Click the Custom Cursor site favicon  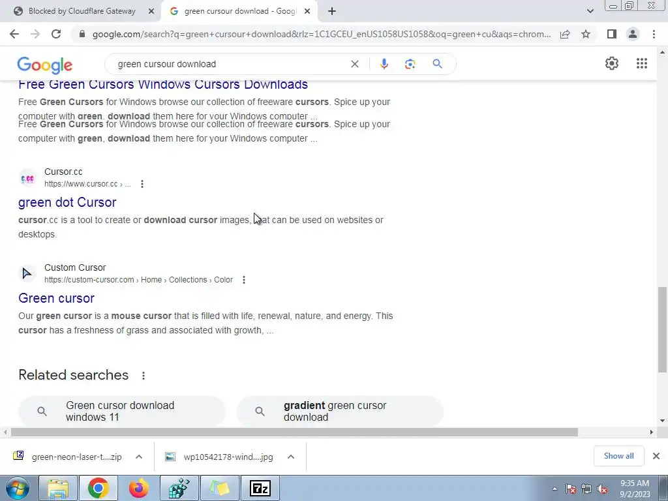[27, 273]
